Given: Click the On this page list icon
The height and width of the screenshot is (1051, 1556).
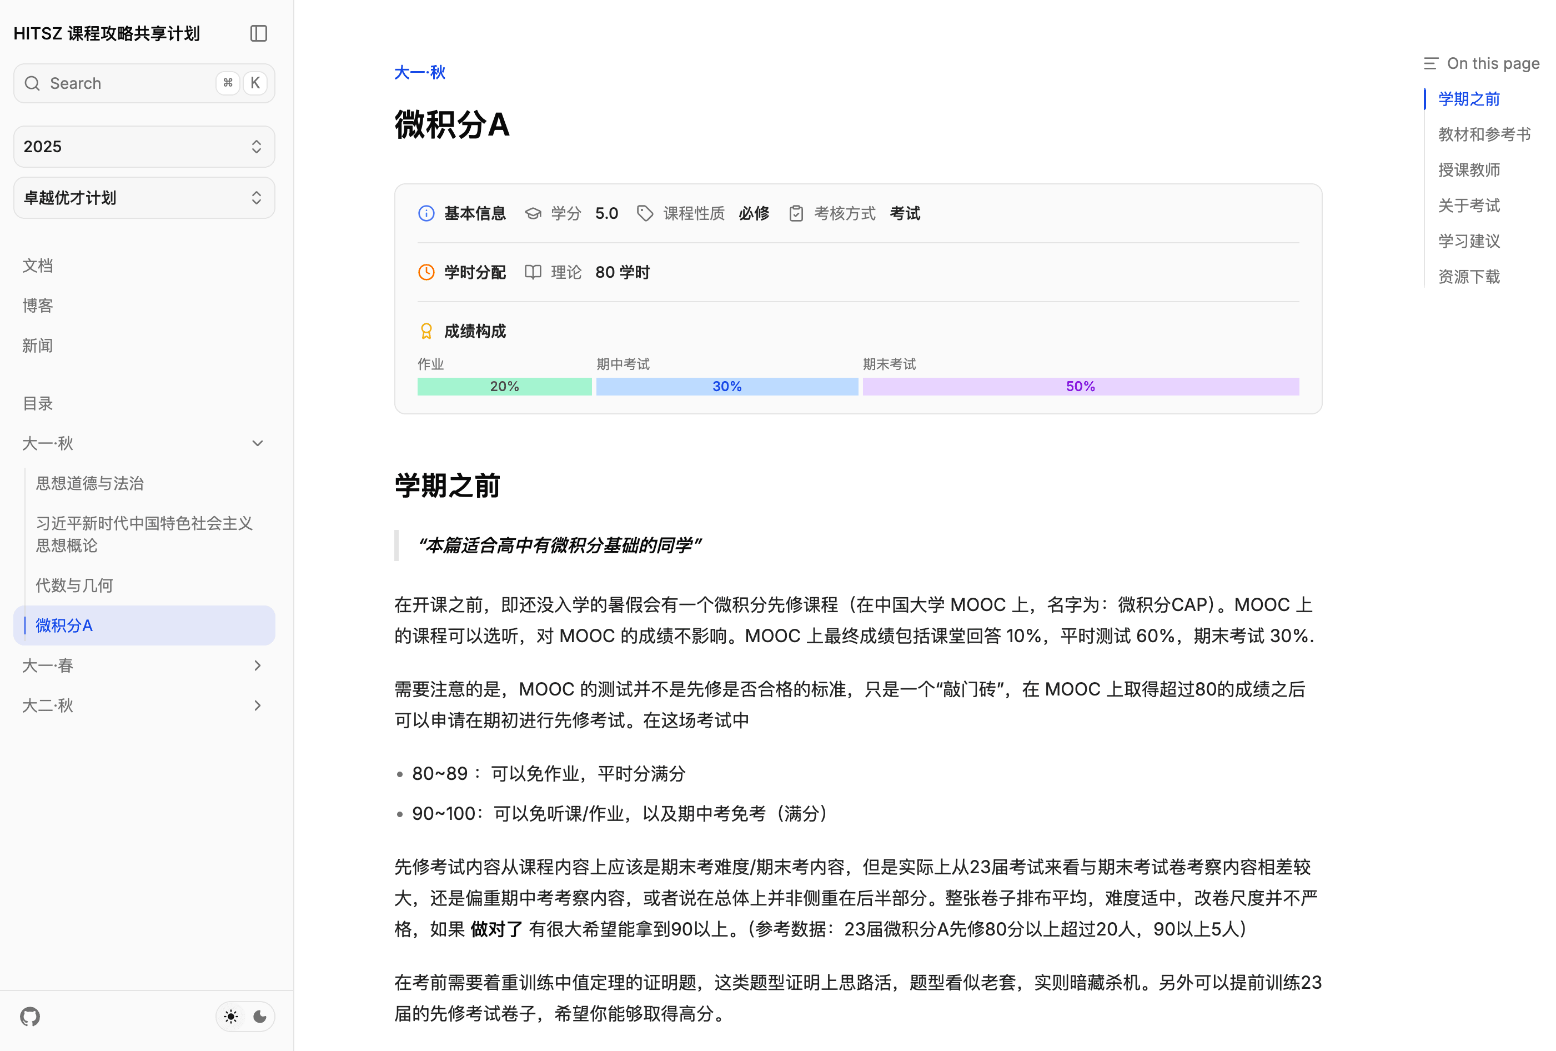Looking at the screenshot, I should 1431,64.
